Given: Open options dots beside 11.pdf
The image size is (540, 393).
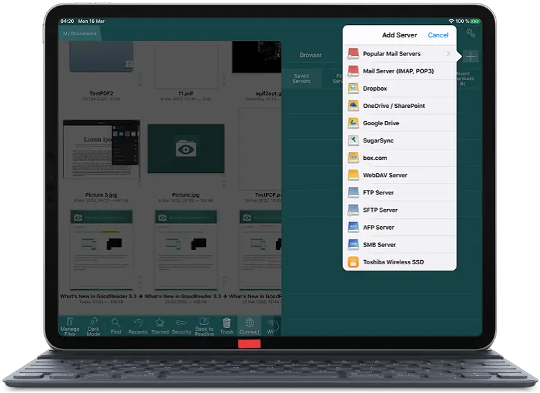Looking at the screenshot, I should coord(224,79).
